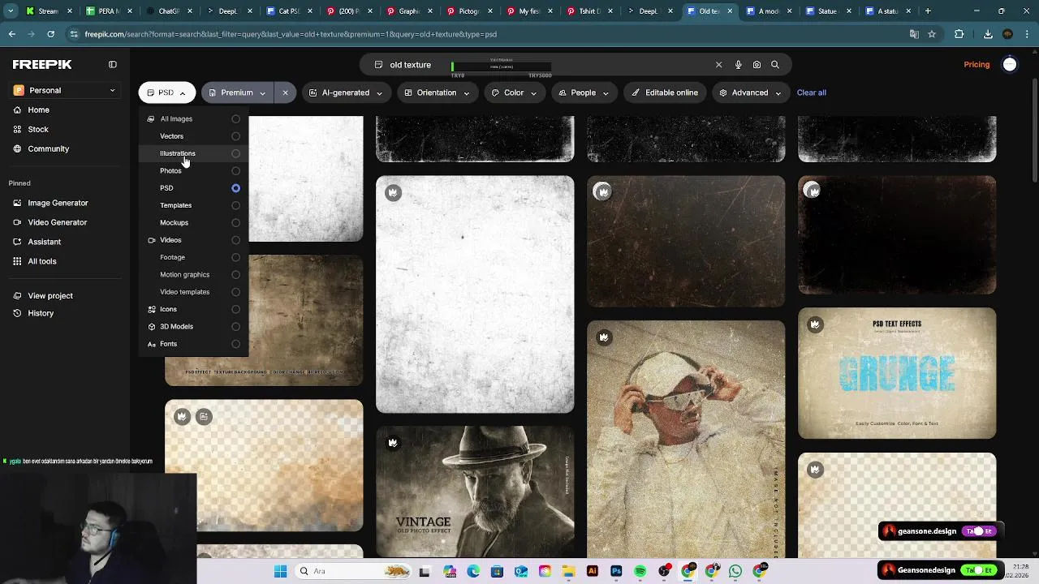Open Illustrator from taskbar

click(x=593, y=571)
